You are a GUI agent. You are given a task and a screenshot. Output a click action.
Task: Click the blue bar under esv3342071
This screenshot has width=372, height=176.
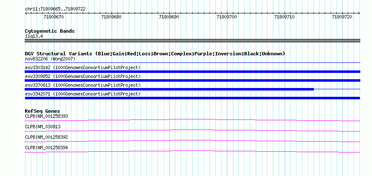(x=192, y=98)
